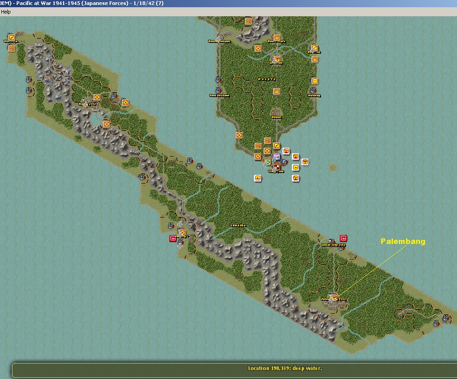Select the HQ unit at Malaya's northern edge

tap(249, 21)
